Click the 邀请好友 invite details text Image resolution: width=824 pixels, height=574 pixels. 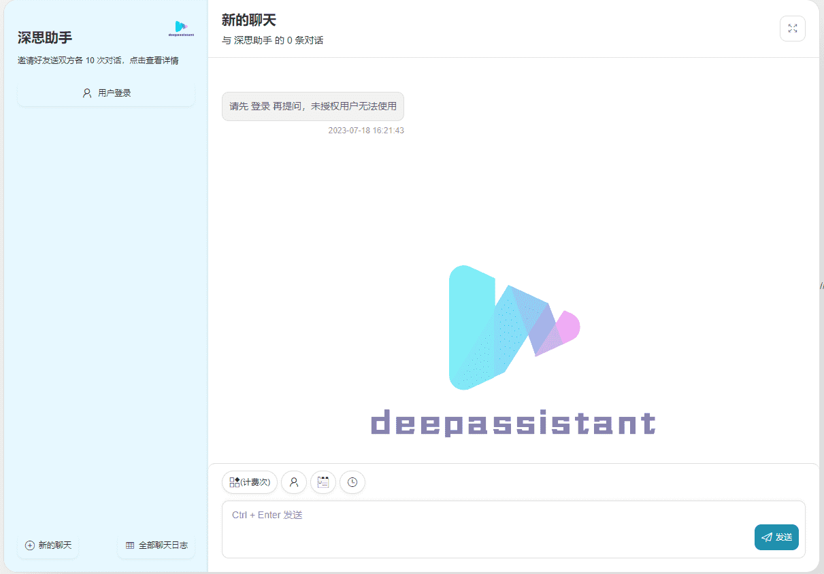[x=98, y=61]
